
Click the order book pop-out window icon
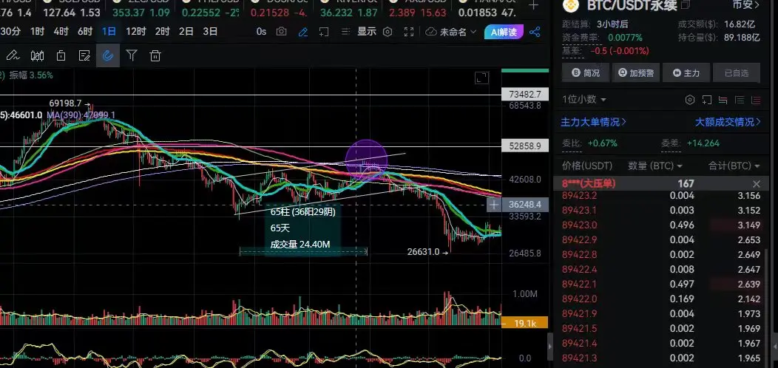click(x=707, y=100)
